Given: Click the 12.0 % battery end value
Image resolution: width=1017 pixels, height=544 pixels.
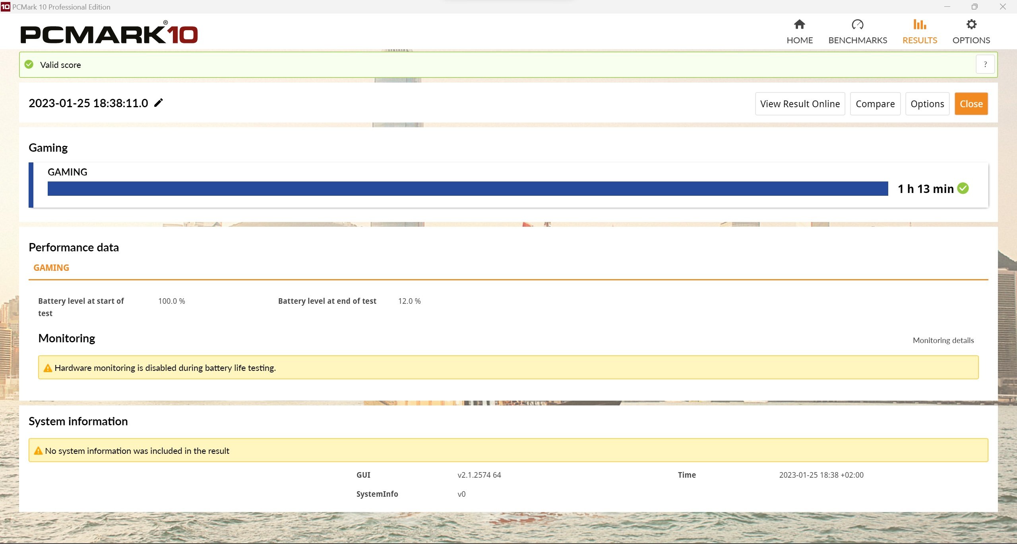Looking at the screenshot, I should click(x=409, y=301).
